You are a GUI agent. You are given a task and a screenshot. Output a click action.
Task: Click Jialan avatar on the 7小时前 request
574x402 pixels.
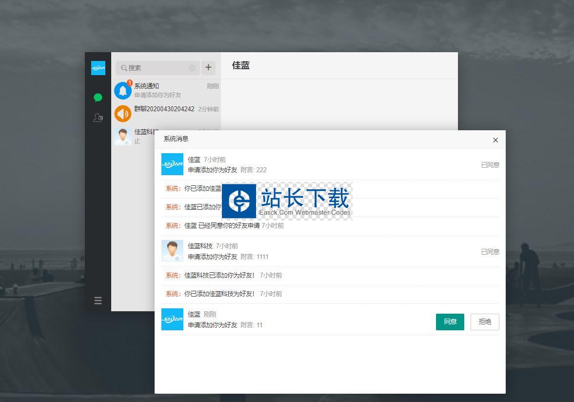click(172, 164)
